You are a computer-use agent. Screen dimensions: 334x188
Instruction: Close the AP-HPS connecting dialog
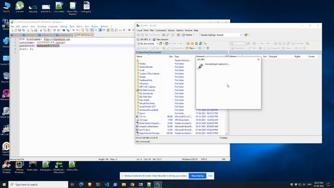pos(258,60)
